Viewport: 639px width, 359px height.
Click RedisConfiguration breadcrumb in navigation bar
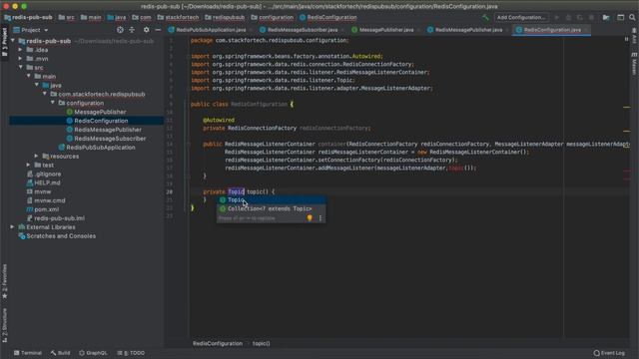[328, 18]
